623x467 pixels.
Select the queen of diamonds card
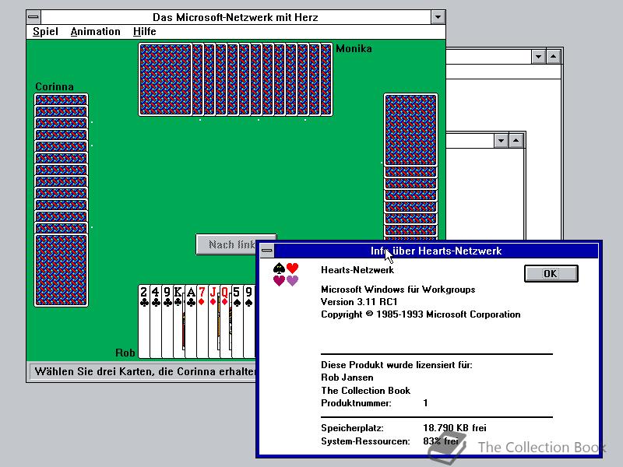225,321
